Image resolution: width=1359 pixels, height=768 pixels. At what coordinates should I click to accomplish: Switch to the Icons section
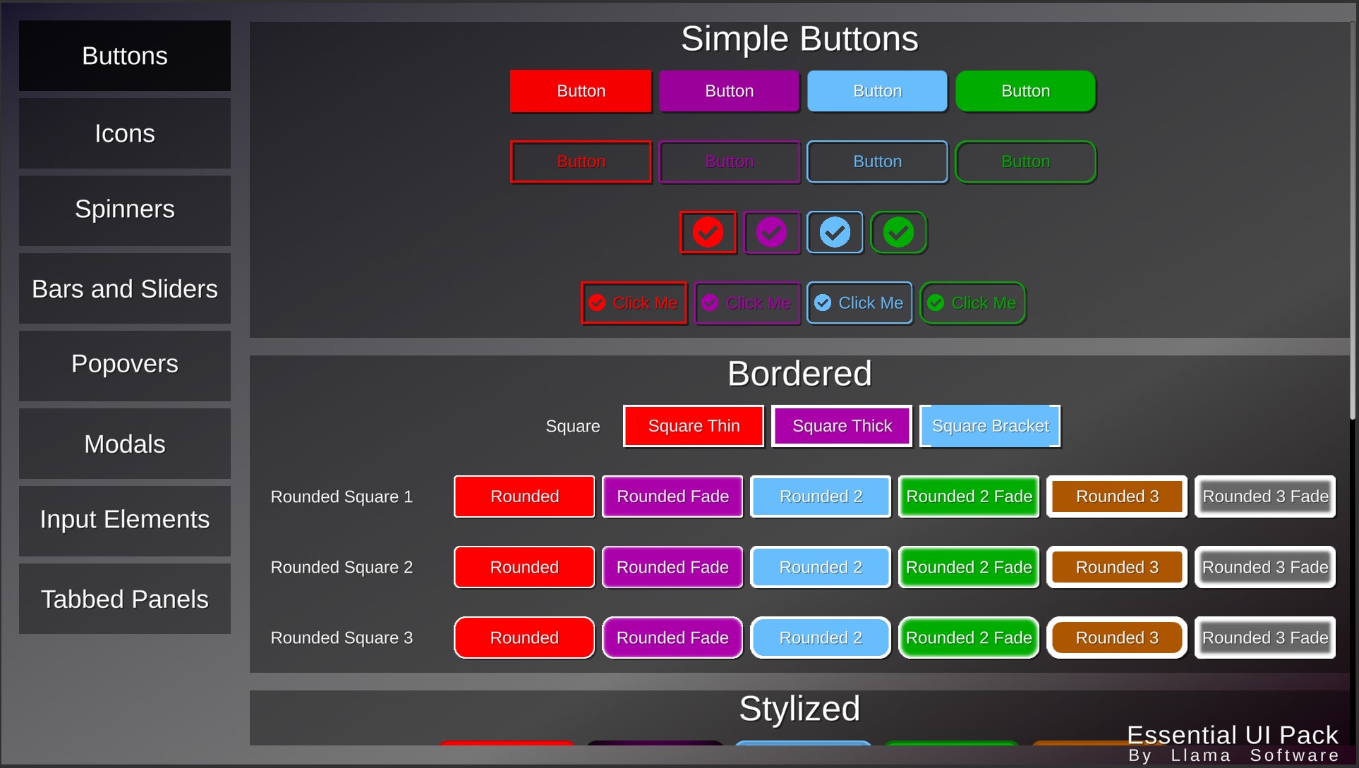(124, 133)
